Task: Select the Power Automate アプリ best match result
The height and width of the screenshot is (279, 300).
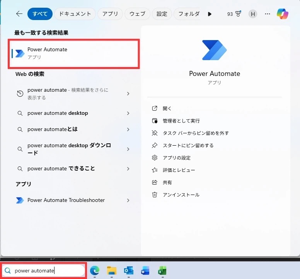Action: (x=74, y=54)
